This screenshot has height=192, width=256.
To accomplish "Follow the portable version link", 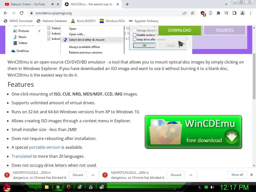I will (x=44, y=147).
